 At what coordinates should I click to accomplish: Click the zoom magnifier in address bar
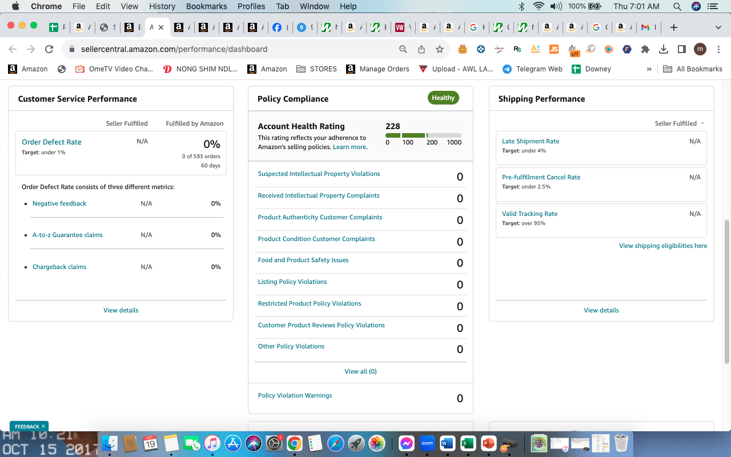point(403,49)
